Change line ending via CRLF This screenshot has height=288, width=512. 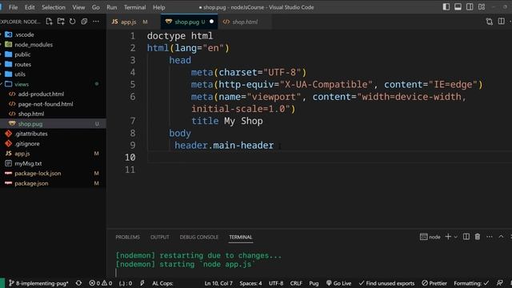click(296, 283)
